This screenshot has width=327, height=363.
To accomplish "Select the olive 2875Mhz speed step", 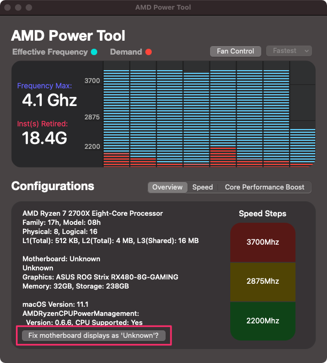I will point(262,282).
